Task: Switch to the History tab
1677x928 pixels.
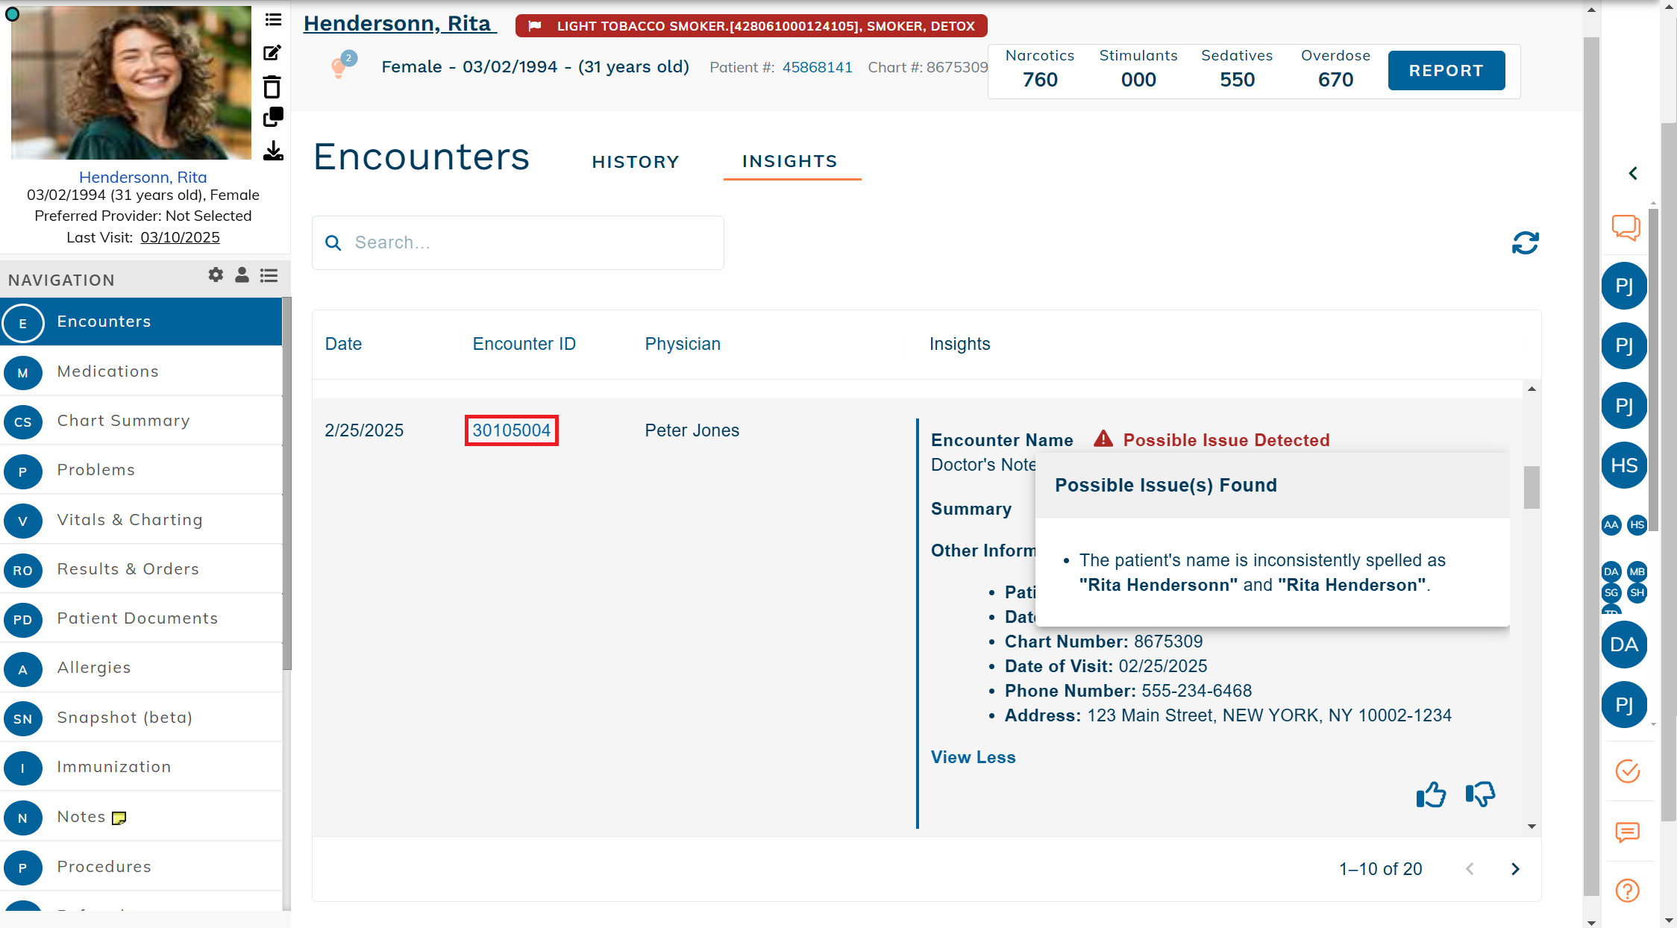Action: click(x=636, y=162)
